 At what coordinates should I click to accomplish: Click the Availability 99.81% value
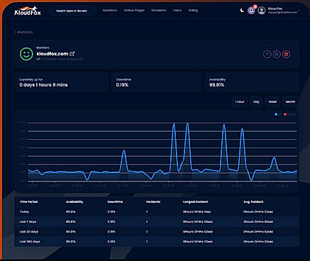tap(216, 85)
